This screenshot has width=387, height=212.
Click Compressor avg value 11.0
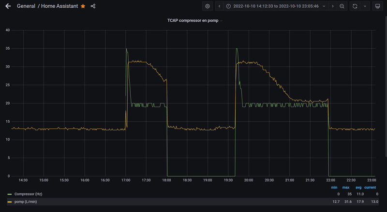(x=360, y=194)
